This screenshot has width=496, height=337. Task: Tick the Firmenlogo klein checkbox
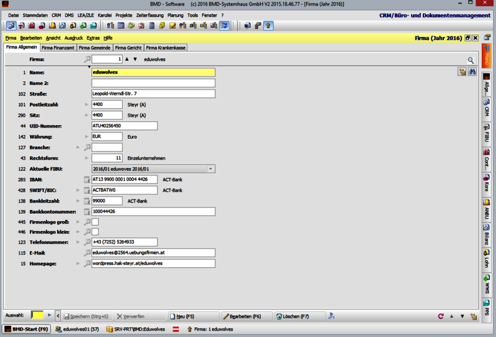coord(95,232)
